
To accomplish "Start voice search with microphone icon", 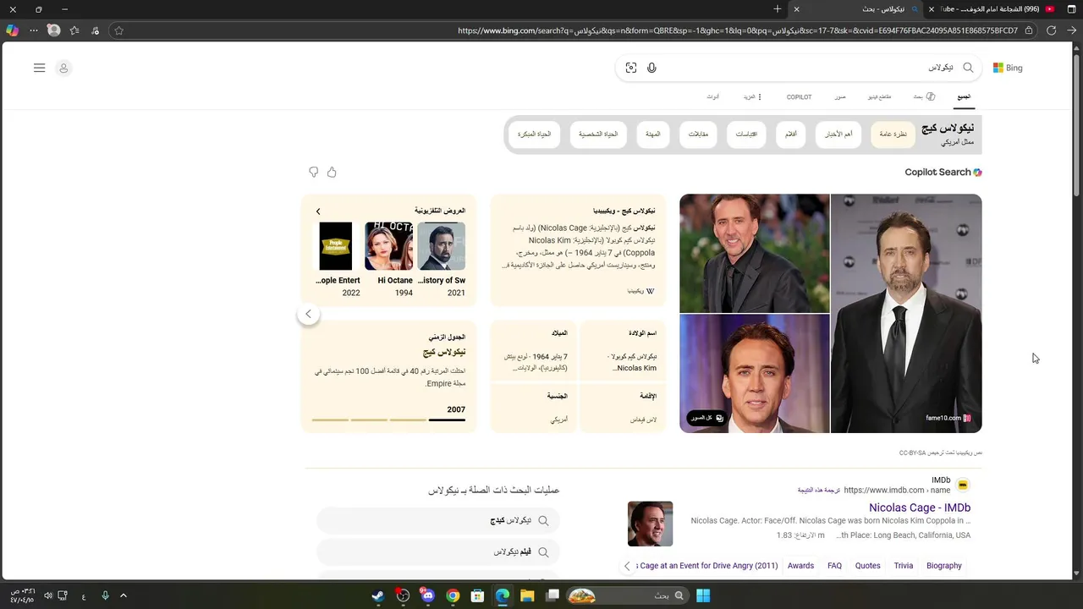I will coord(651,68).
